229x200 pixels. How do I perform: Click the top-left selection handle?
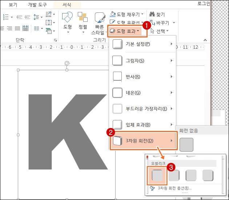pyautogui.click(x=18, y=70)
